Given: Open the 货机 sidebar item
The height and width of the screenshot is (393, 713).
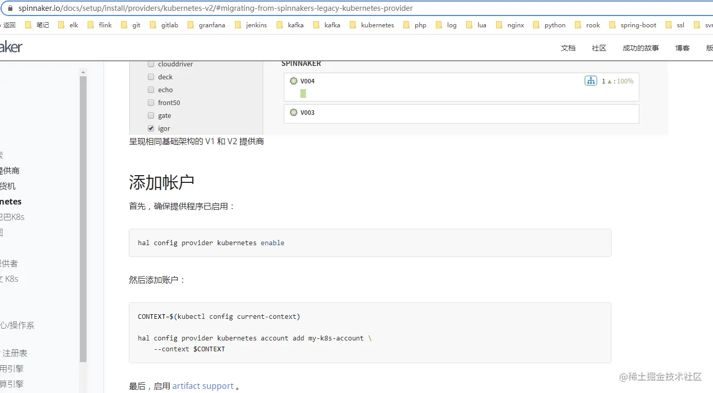Looking at the screenshot, I should [7, 186].
